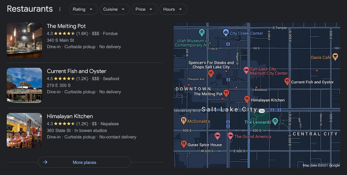Screen dimensions: 347x175
Task: Click the Nepalese cuisine label
Action: pos(109,124)
